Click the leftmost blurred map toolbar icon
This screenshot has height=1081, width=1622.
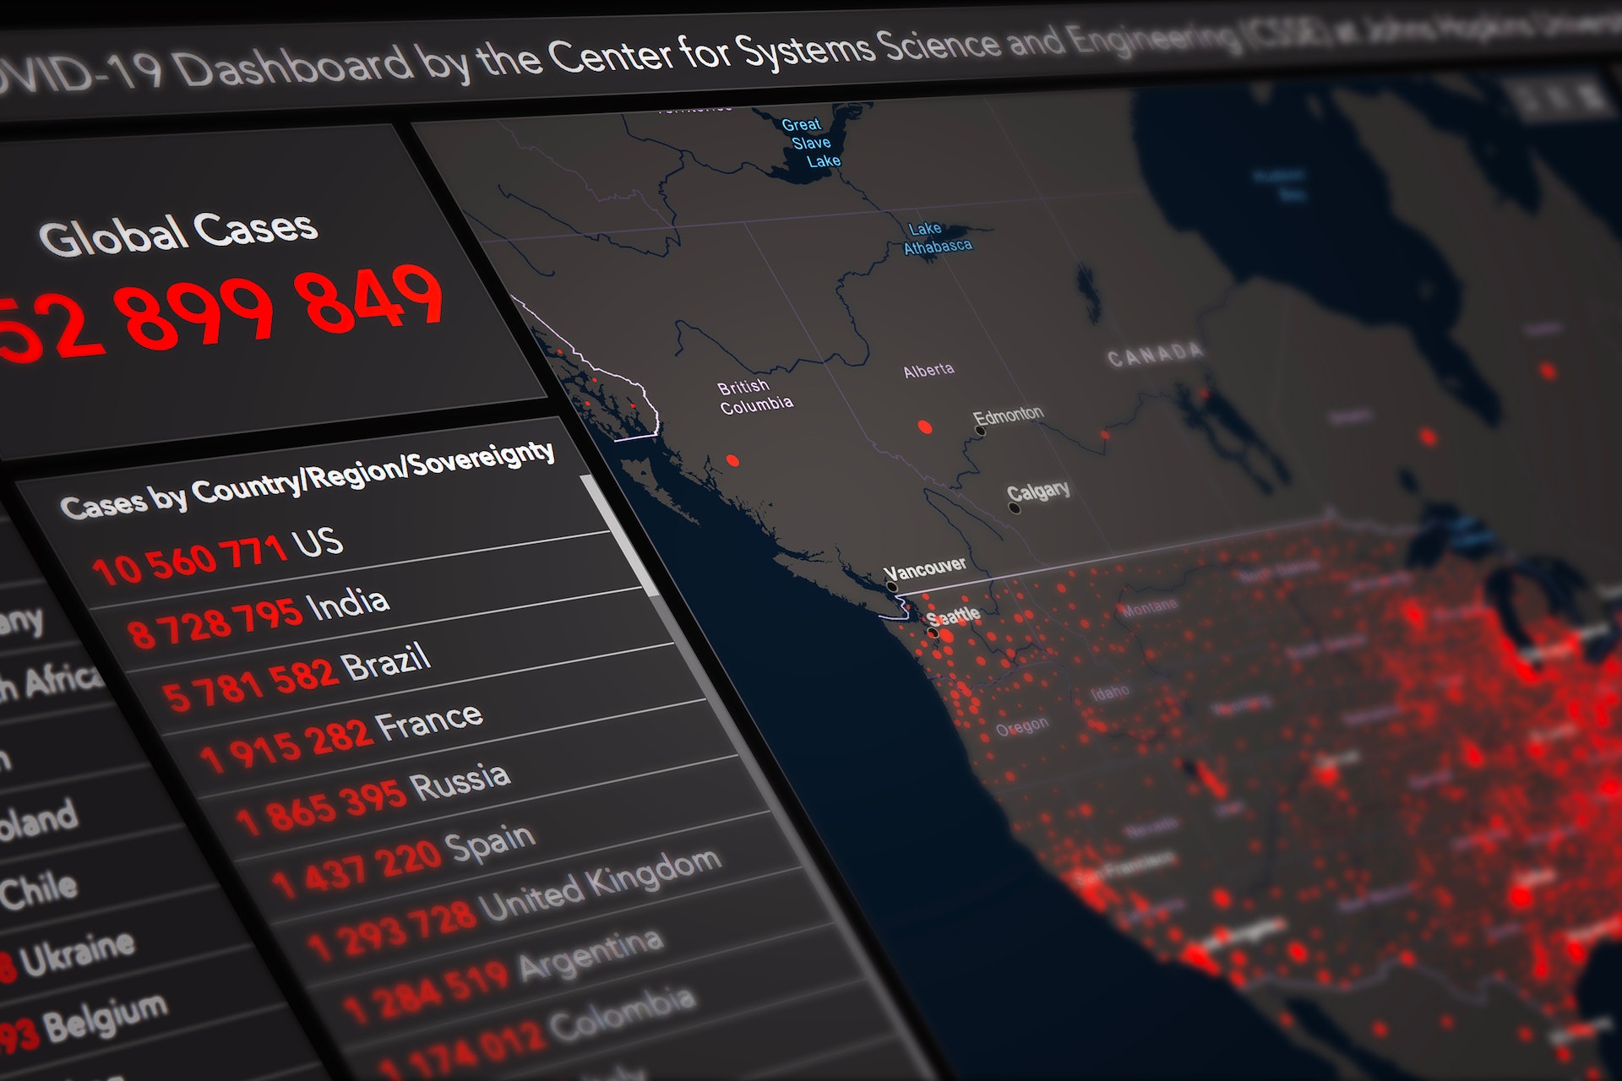(x=1527, y=100)
